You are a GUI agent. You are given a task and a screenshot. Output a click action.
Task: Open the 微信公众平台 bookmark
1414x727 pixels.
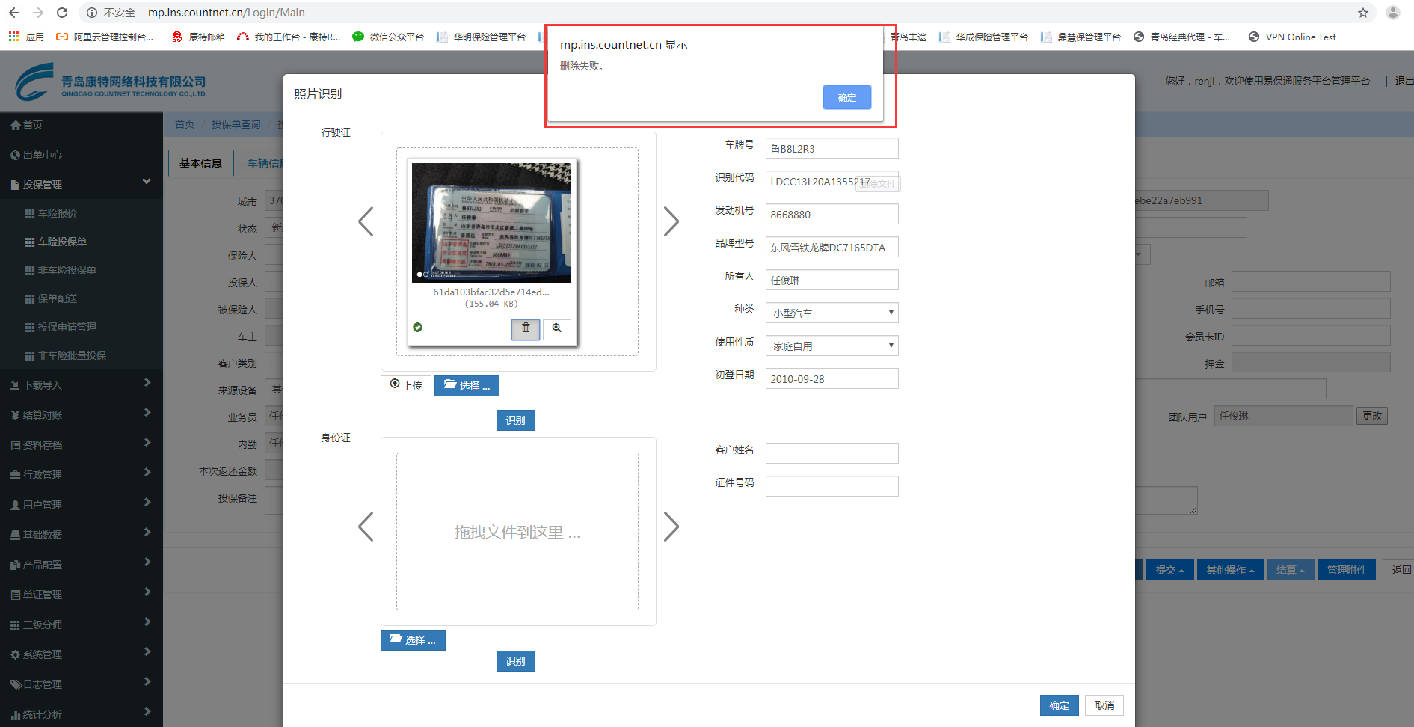pyautogui.click(x=388, y=37)
